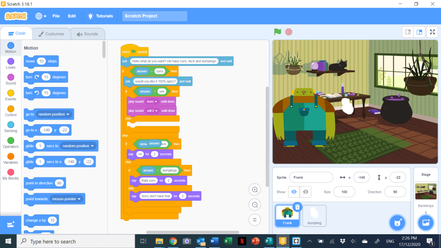Select the dumpling sprite thumbnail
441x248 pixels.
pos(314,216)
